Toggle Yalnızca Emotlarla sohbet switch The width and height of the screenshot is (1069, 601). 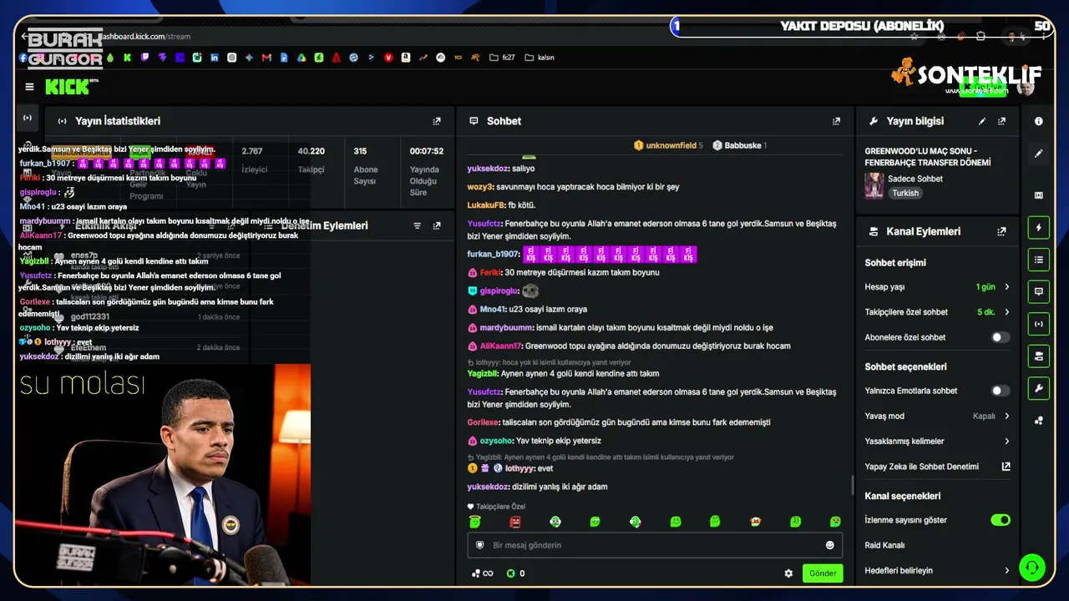tap(1000, 391)
